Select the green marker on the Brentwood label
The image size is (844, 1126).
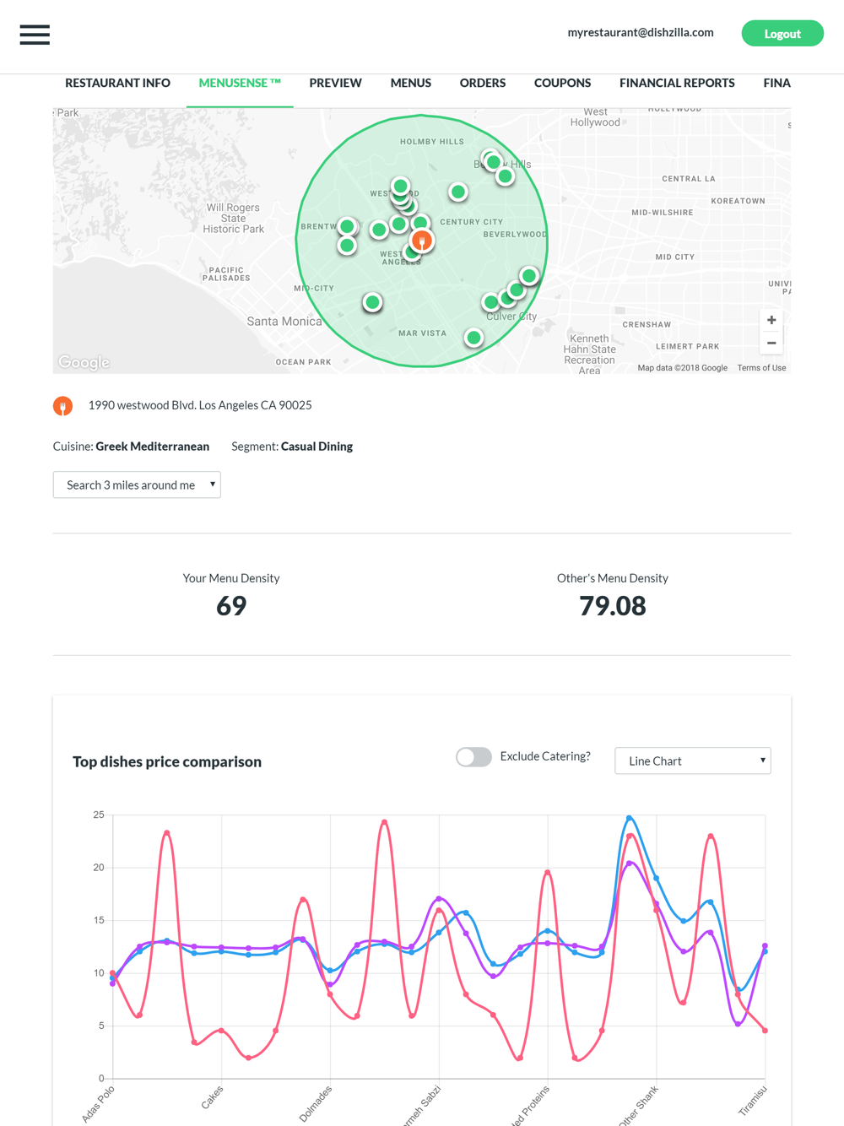pyautogui.click(x=347, y=226)
